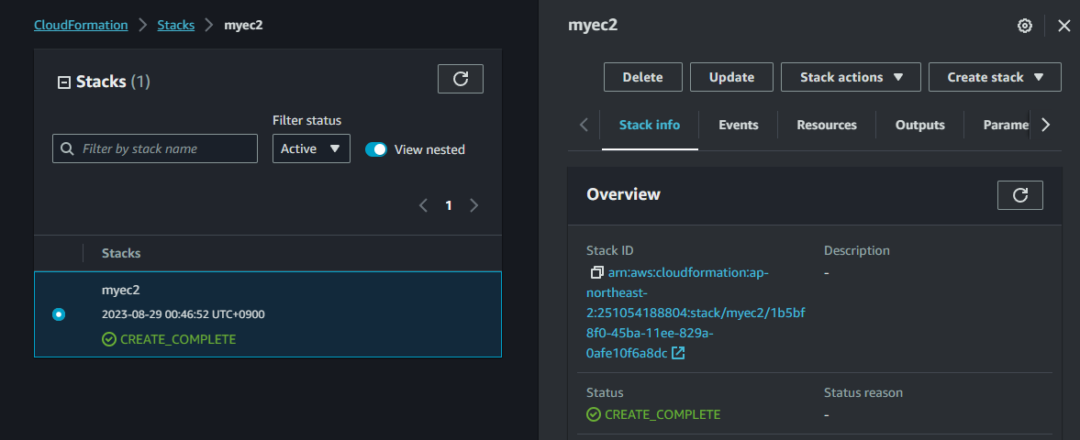The height and width of the screenshot is (440, 1080).
Task: Switch to the Outputs tab
Action: pos(920,126)
